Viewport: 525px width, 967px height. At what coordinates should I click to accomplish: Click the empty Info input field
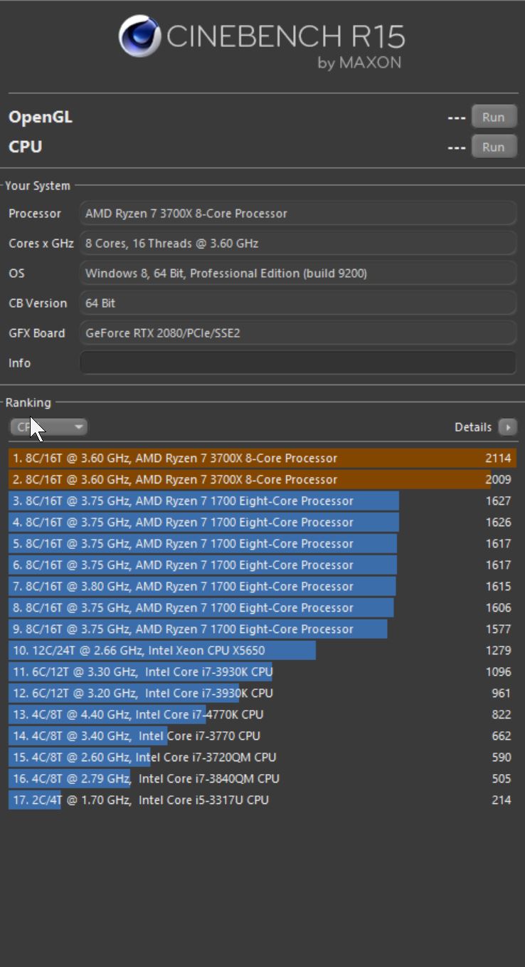298,362
